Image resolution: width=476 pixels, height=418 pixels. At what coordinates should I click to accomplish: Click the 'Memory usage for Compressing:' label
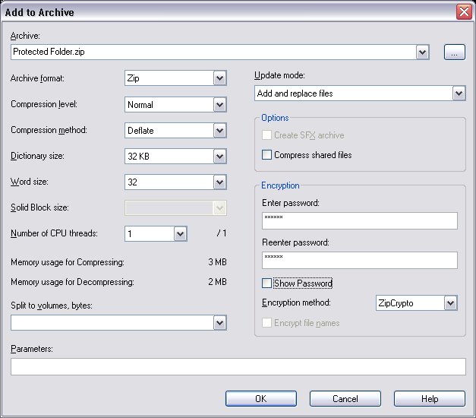pyautogui.click(x=68, y=262)
